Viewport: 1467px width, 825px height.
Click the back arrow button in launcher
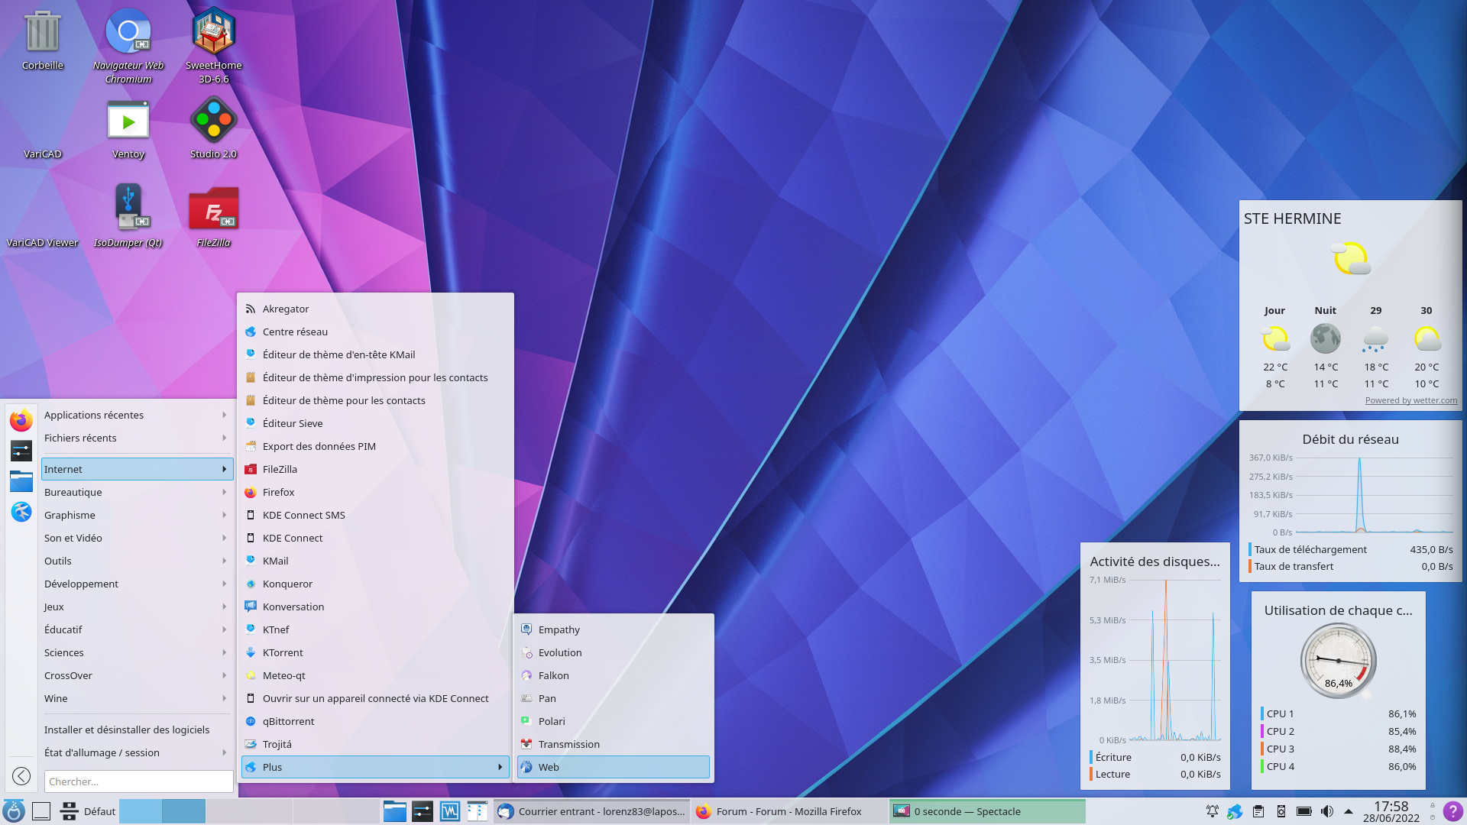[x=21, y=776]
